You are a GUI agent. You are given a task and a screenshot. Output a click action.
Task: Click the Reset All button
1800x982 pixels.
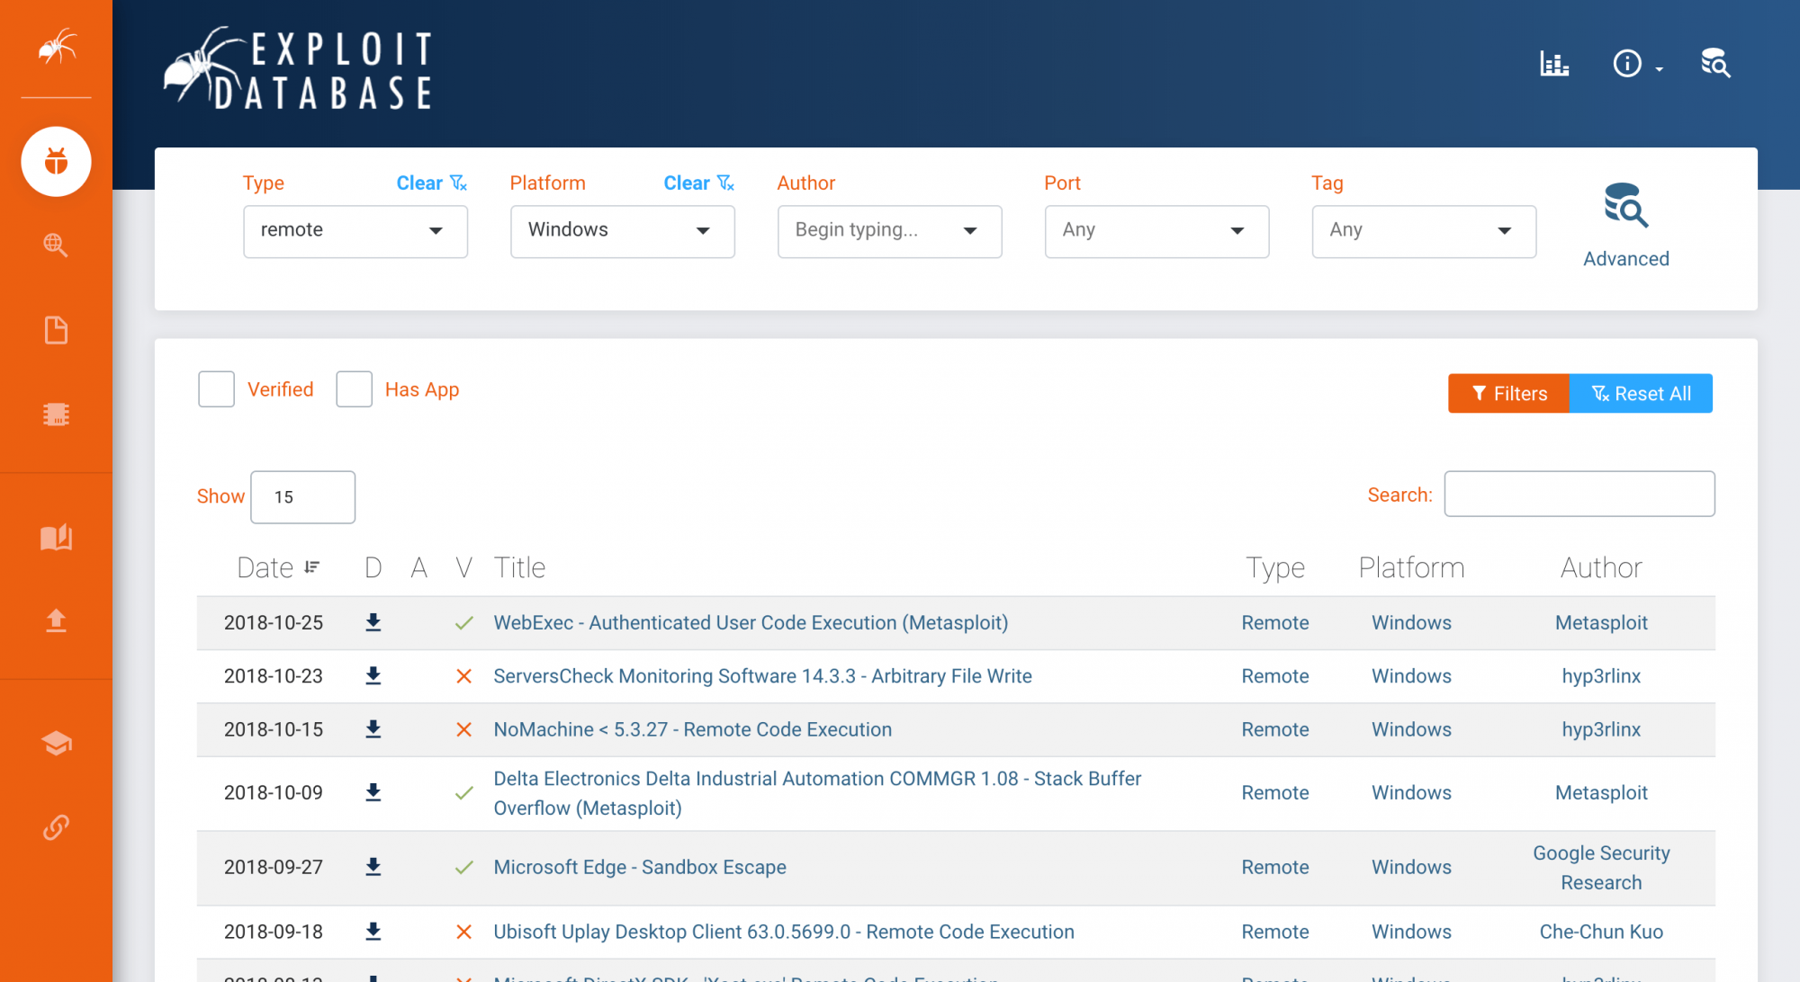tap(1641, 393)
